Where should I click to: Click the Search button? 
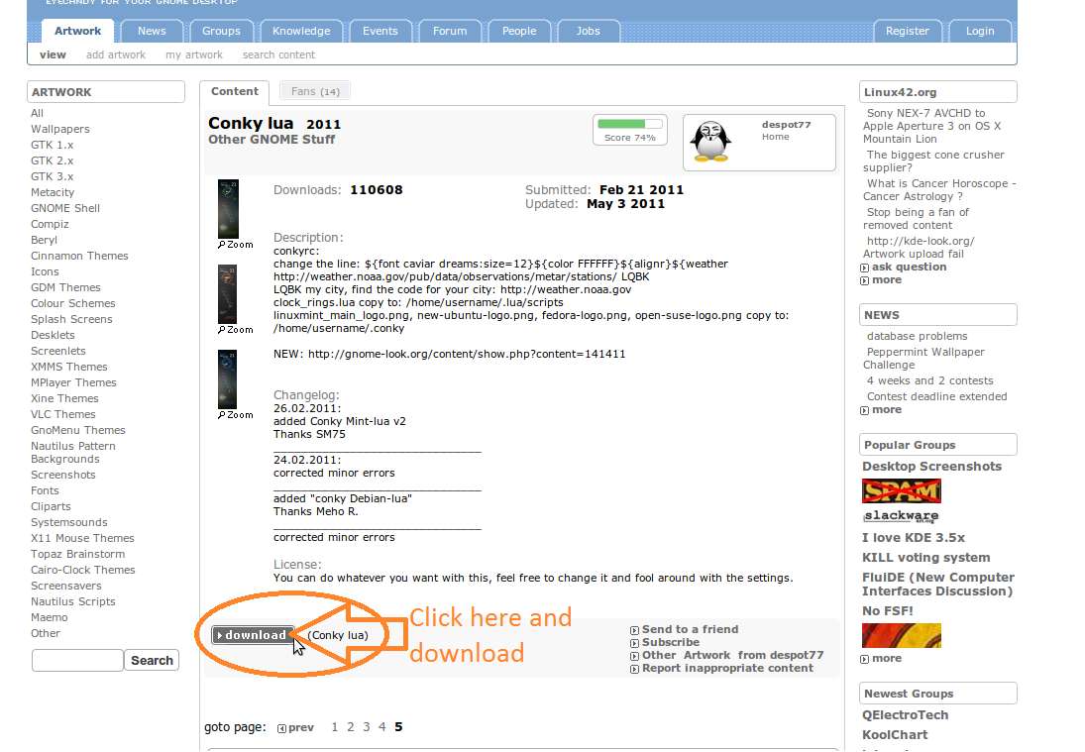click(x=152, y=660)
